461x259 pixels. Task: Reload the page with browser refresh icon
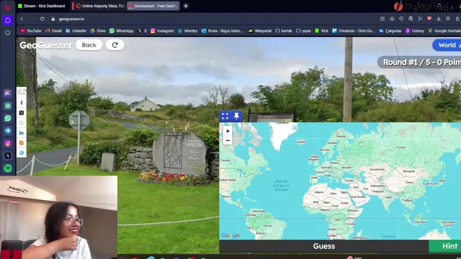click(42, 19)
